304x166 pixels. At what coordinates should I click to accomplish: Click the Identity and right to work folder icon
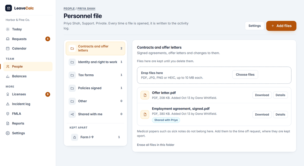(x=72, y=62)
